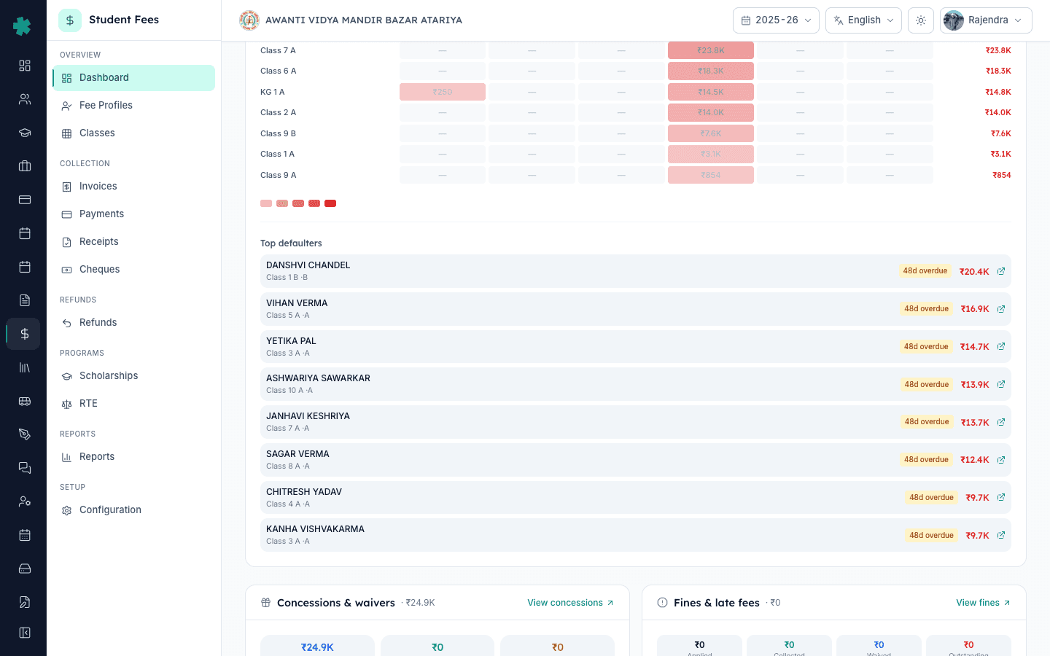This screenshot has height=656, width=1050.
Task: Open Invoices page
Action: 133,187
